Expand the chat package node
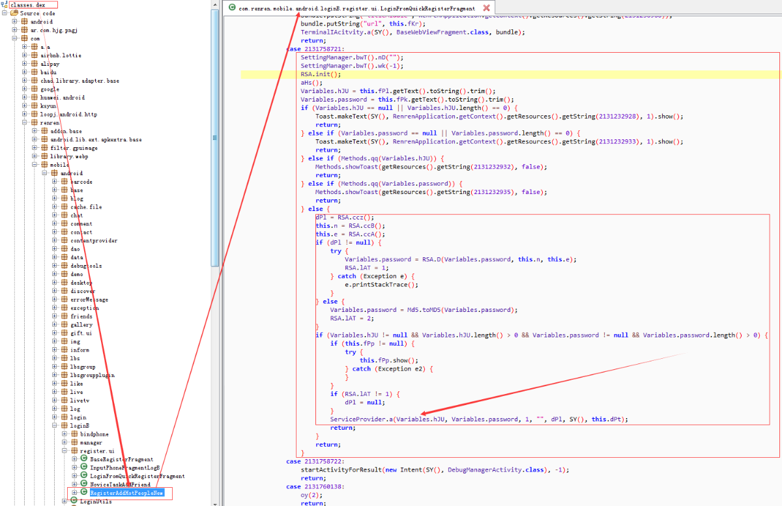 pyautogui.click(x=55, y=215)
